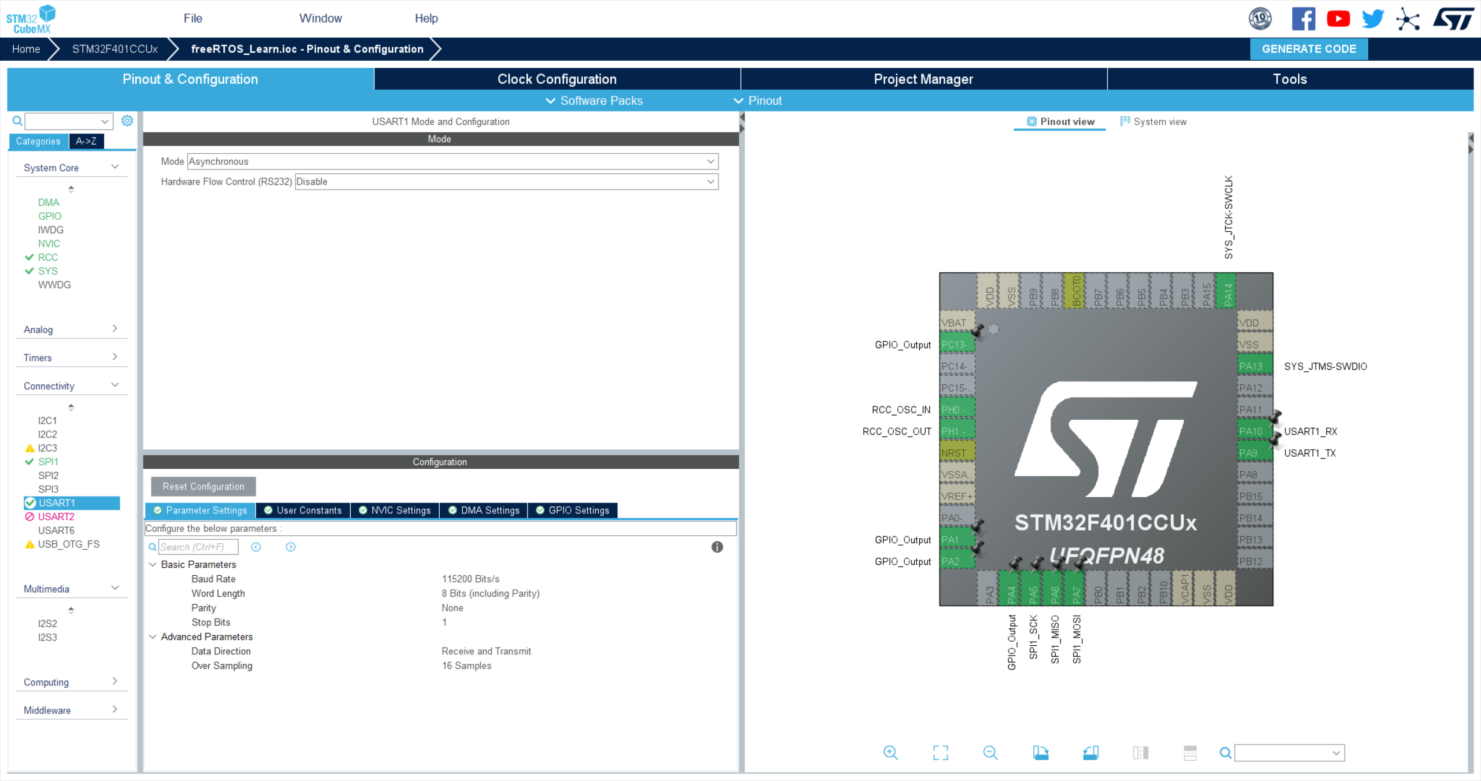The width and height of the screenshot is (1481, 781).
Task: Select the PC13 pin on the chip
Action: 957,345
